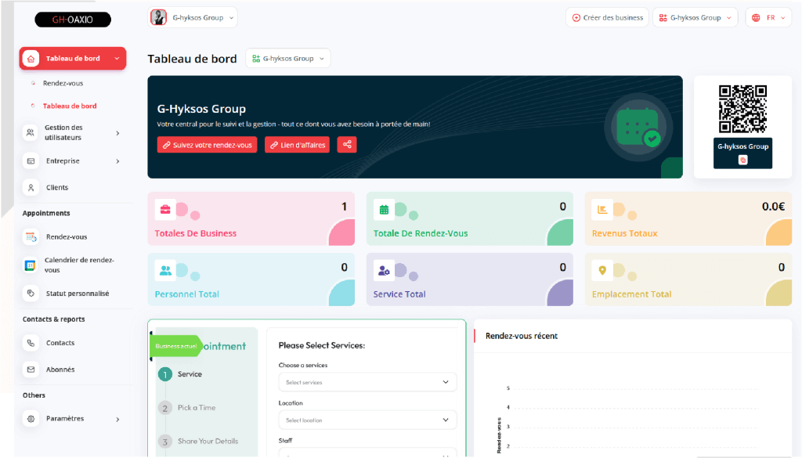The width and height of the screenshot is (802, 458).
Task: Click the Entreprise icon in sidebar
Action: (31, 161)
